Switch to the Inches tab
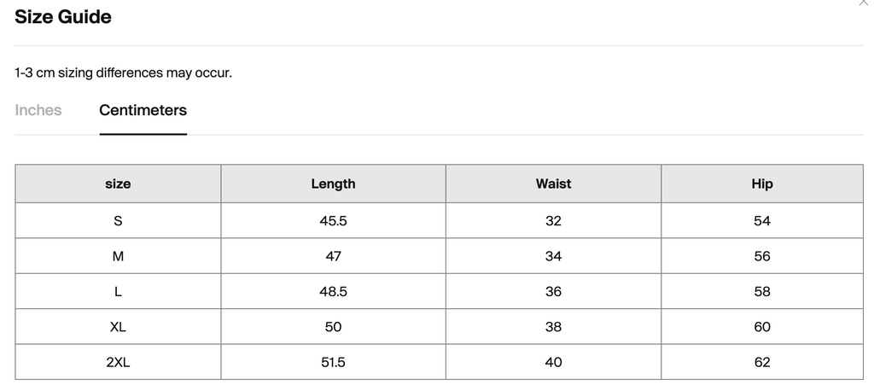 (38, 110)
